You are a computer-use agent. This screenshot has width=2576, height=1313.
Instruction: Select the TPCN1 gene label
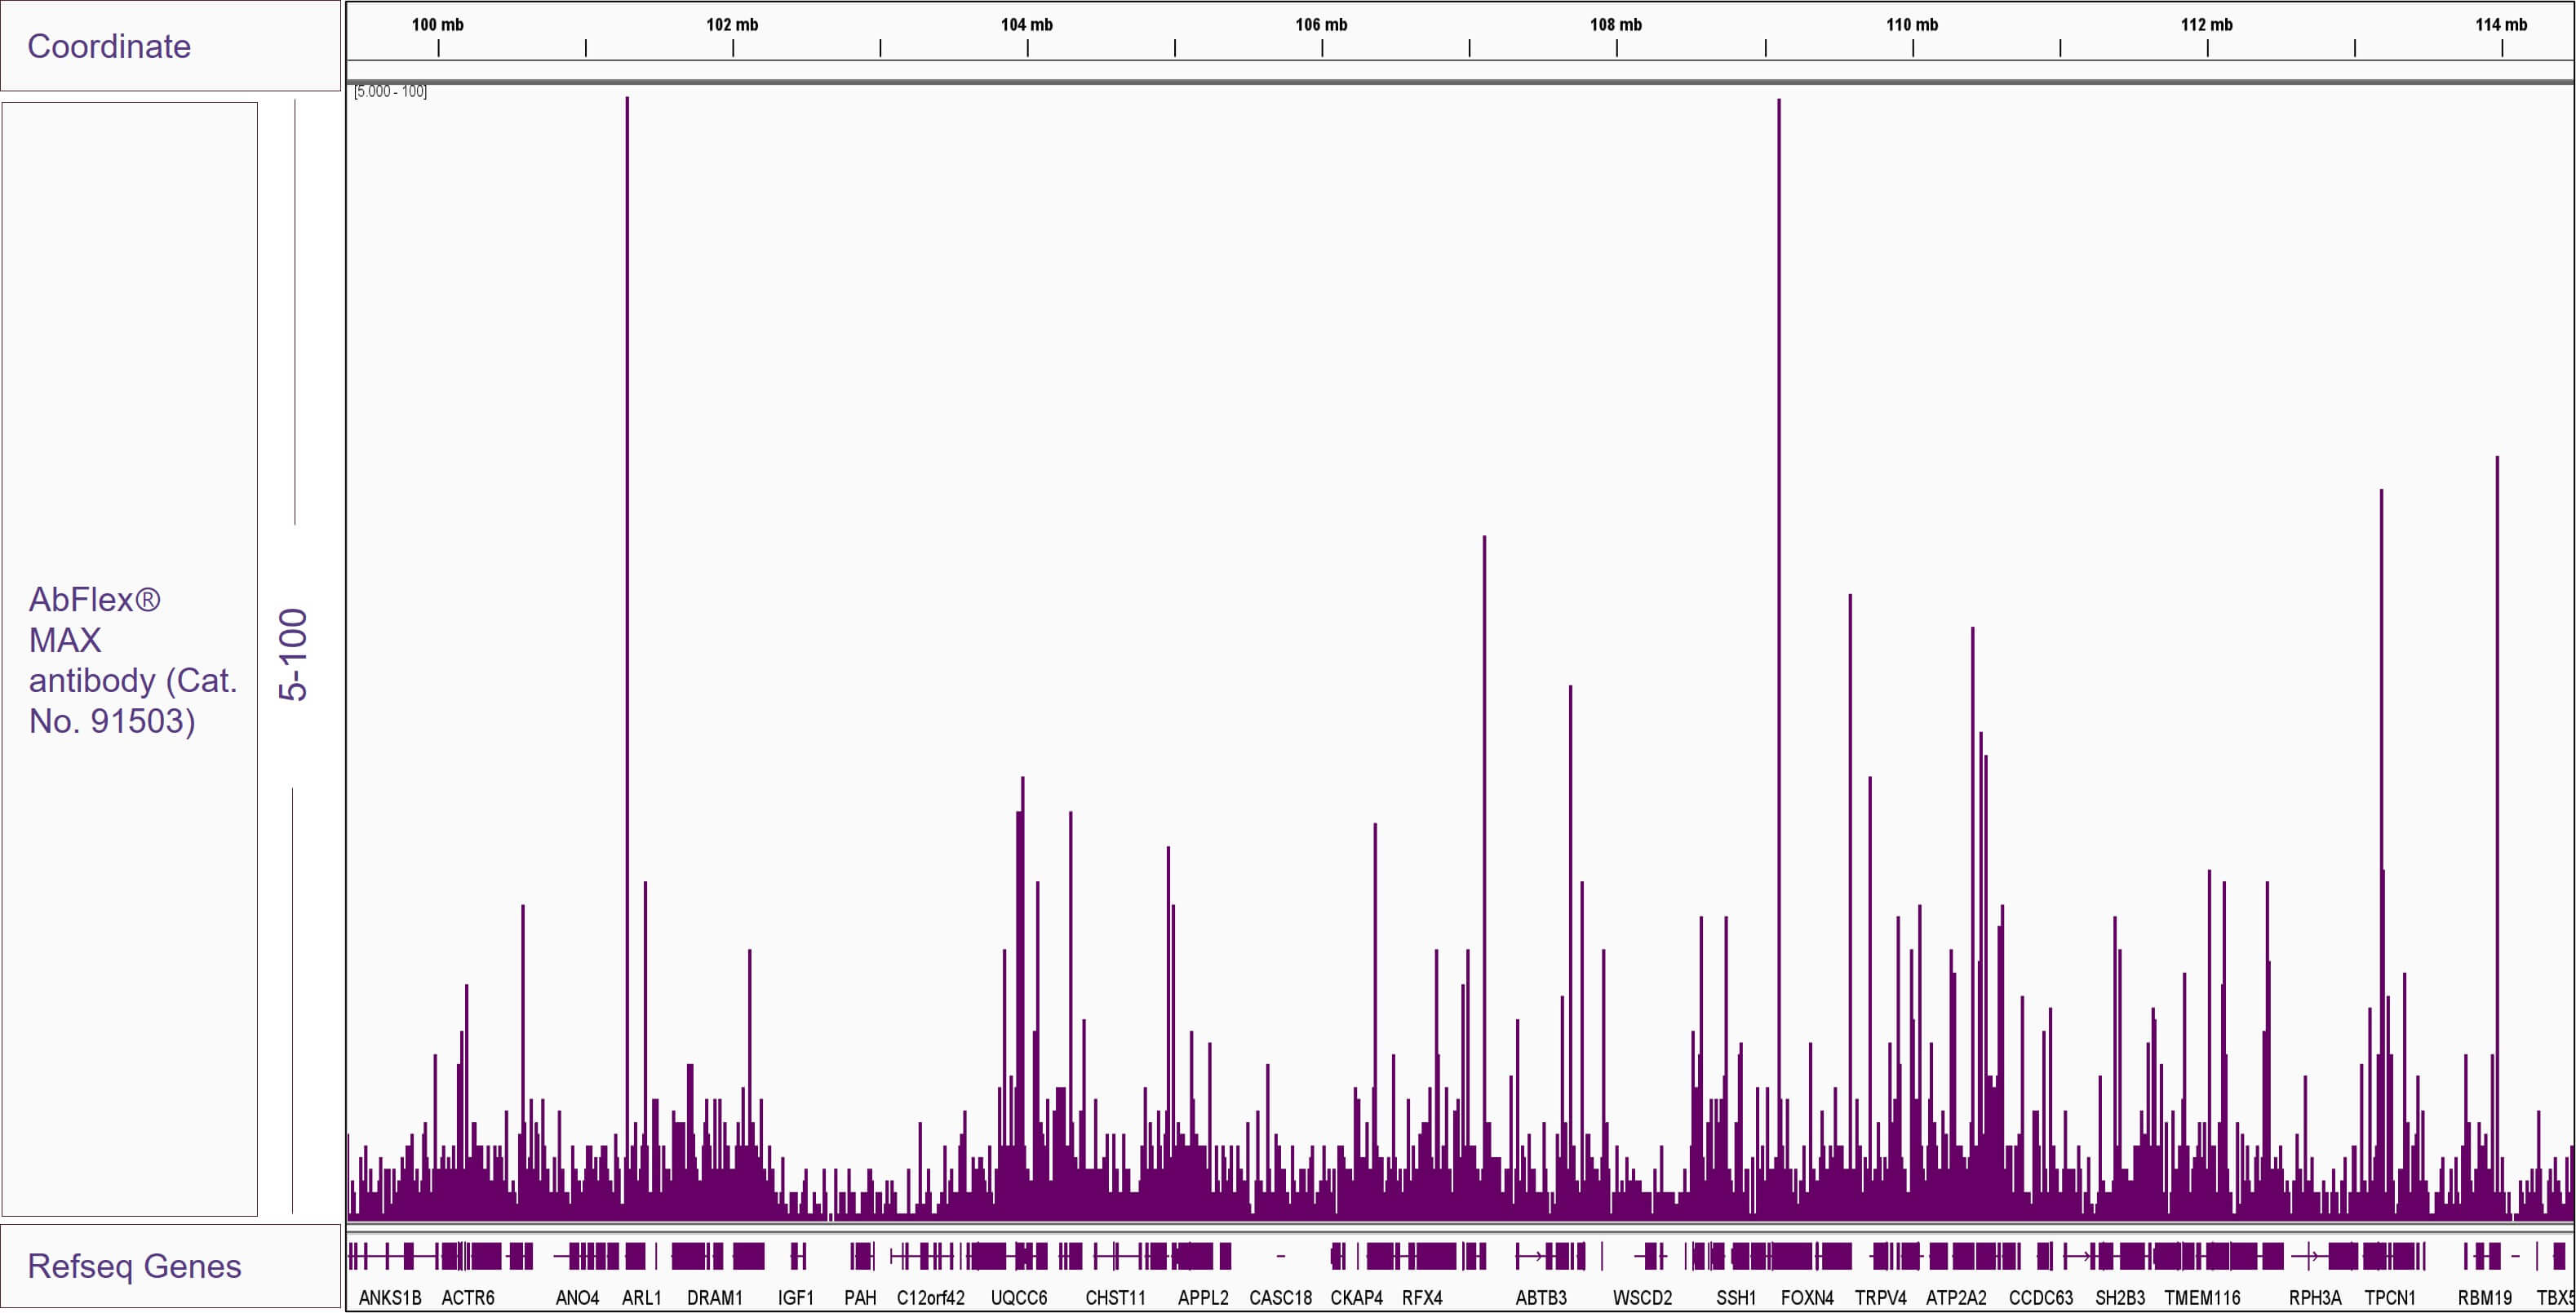click(x=2390, y=1297)
